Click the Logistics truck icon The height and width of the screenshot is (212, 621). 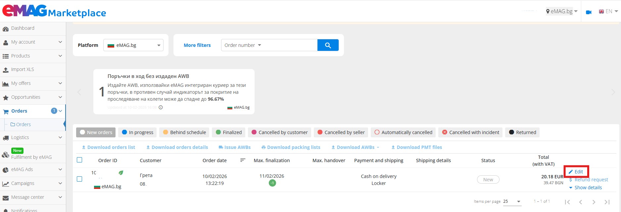(6, 138)
